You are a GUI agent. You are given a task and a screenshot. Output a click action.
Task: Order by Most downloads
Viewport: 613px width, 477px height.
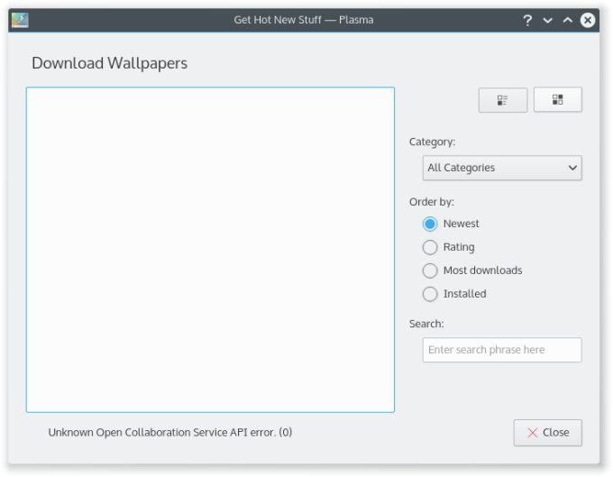click(472, 271)
